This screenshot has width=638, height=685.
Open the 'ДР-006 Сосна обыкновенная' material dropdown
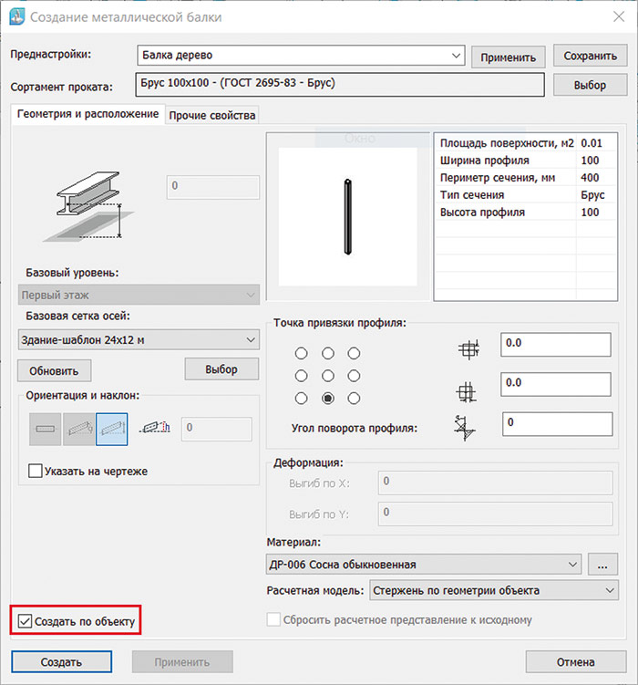tap(424, 565)
